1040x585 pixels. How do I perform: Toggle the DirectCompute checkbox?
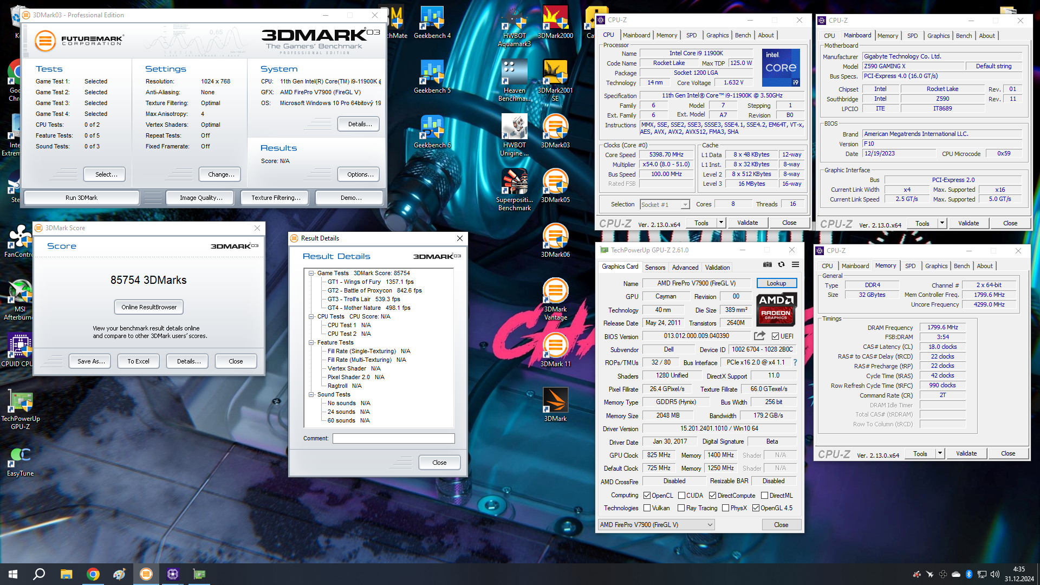[x=713, y=495]
